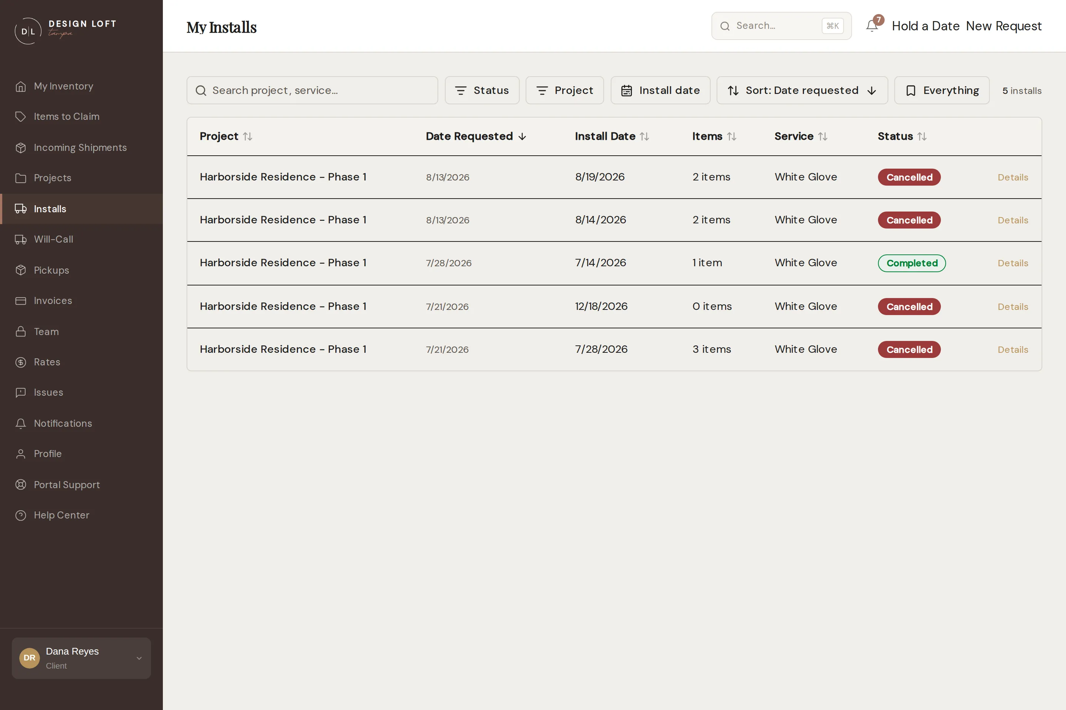This screenshot has height=710, width=1066.
Task: Click the Invoices card icon
Action: pos(21,301)
